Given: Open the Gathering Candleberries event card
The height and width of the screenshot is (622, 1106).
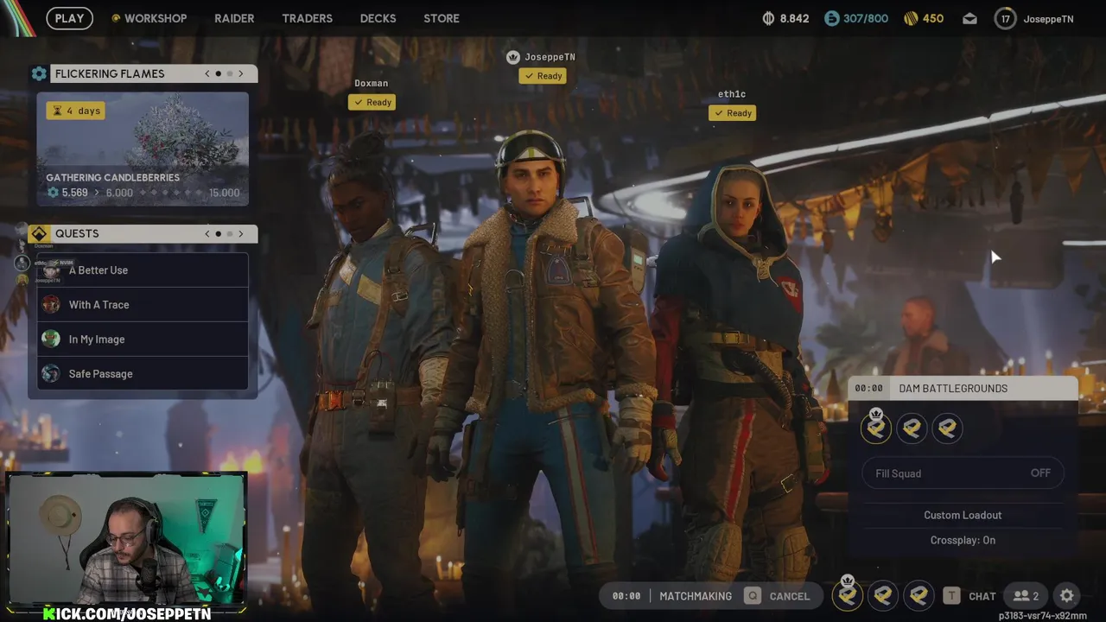Looking at the screenshot, I should tap(143, 149).
